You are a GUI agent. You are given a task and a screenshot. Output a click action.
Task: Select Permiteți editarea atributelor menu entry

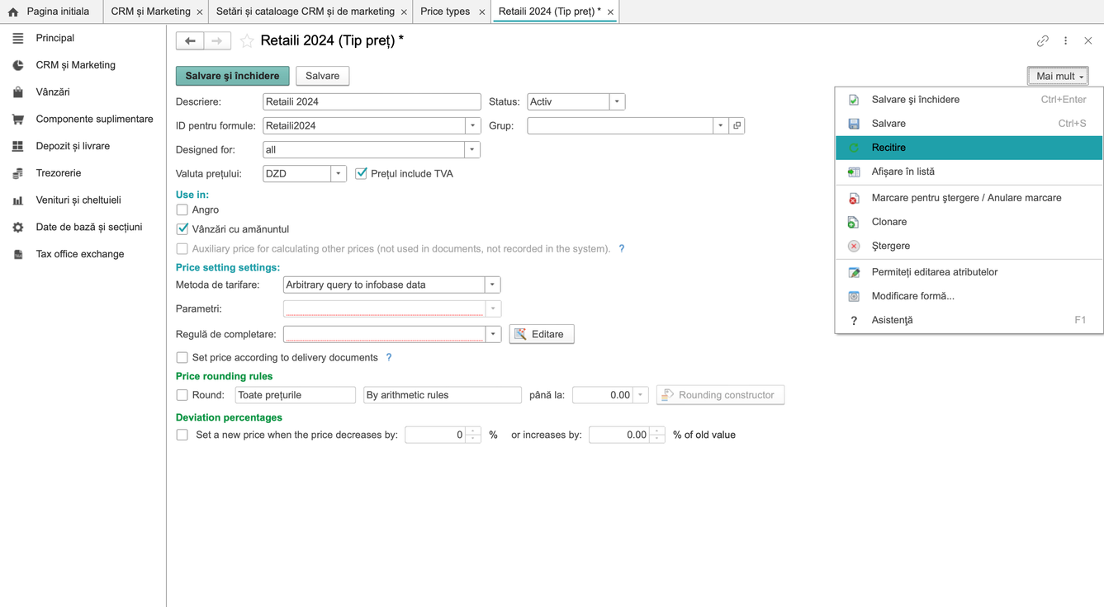[x=969, y=272]
